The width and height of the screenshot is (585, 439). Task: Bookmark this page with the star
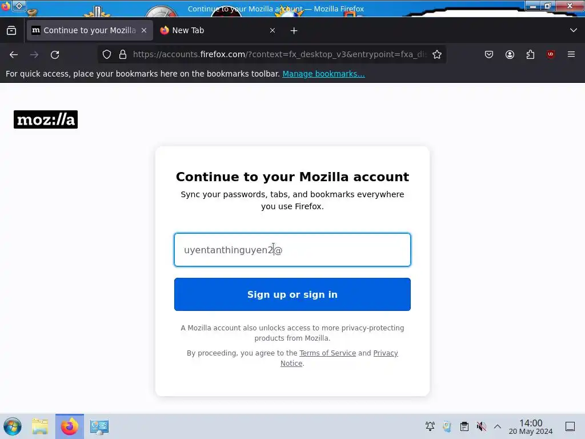pos(437,54)
